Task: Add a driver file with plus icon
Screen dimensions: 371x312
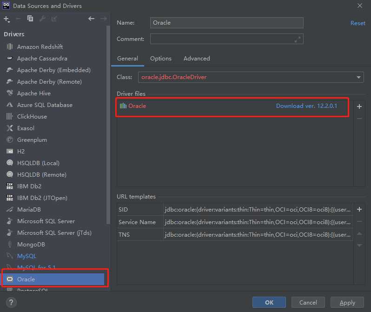Action: coord(359,106)
